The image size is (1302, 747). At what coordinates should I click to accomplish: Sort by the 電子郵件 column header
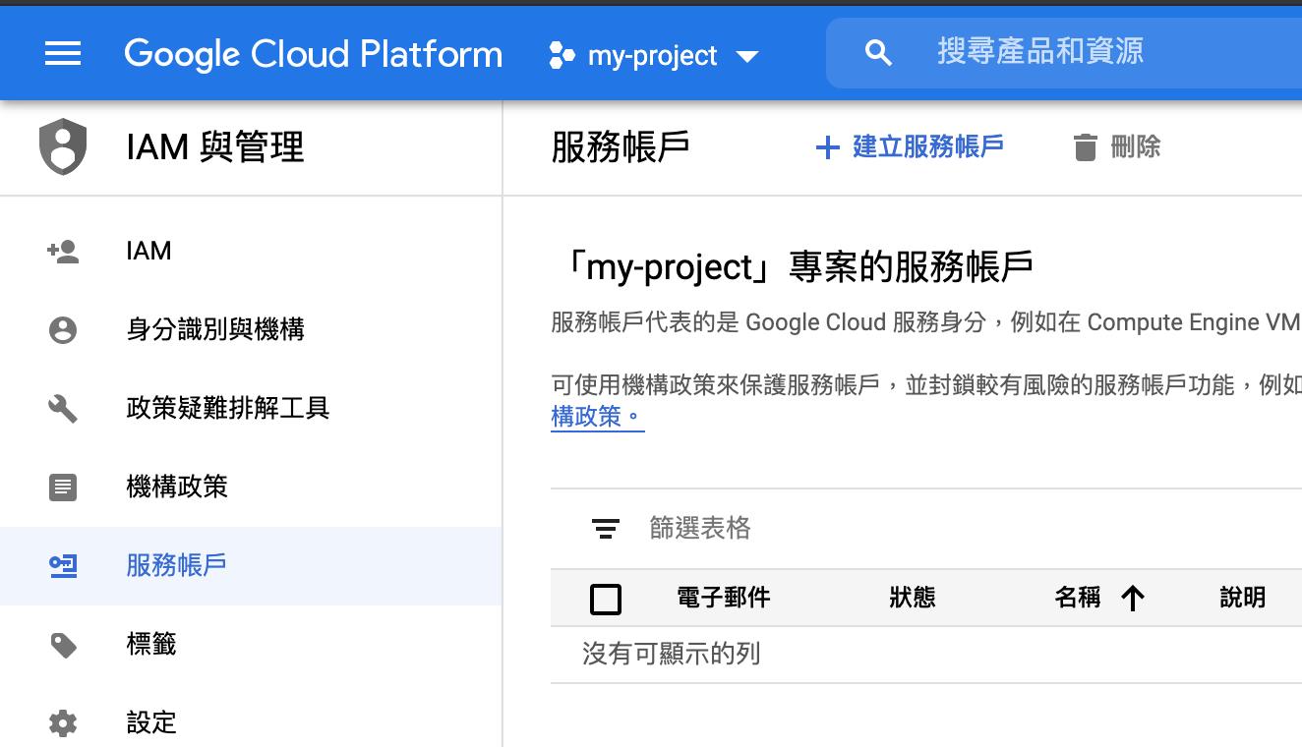(724, 598)
